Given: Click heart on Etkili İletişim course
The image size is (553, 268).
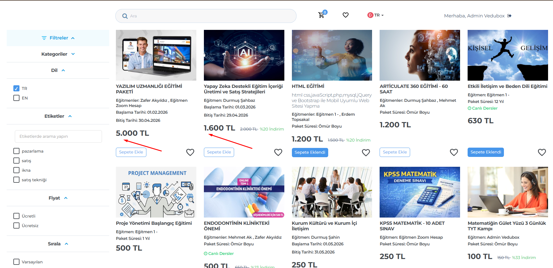Looking at the screenshot, I should (542, 152).
